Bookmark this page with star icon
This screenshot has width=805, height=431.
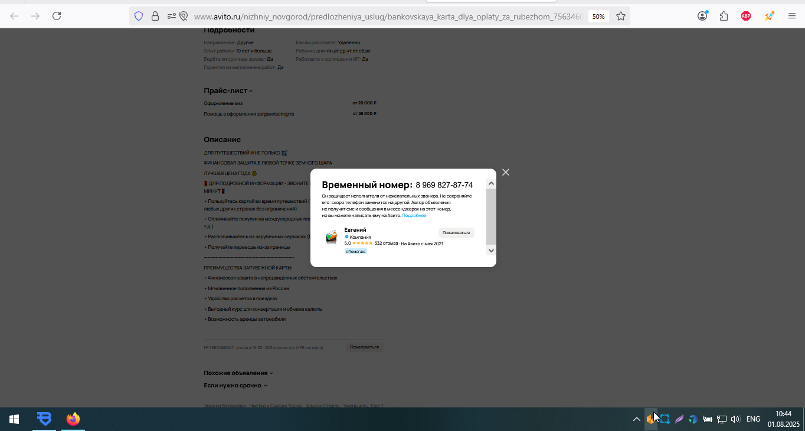[x=621, y=17]
